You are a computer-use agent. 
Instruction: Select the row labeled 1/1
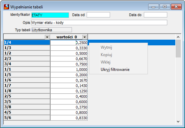point(27,69)
